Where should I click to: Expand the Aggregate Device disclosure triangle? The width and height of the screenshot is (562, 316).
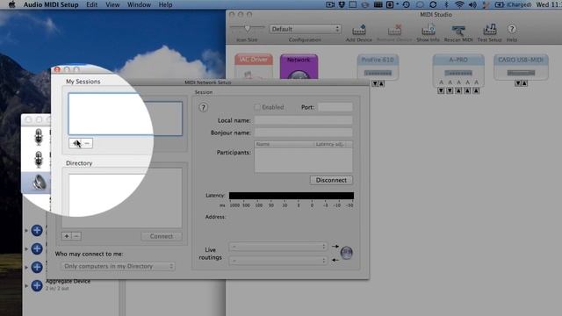pyautogui.click(x=26, y=285)
